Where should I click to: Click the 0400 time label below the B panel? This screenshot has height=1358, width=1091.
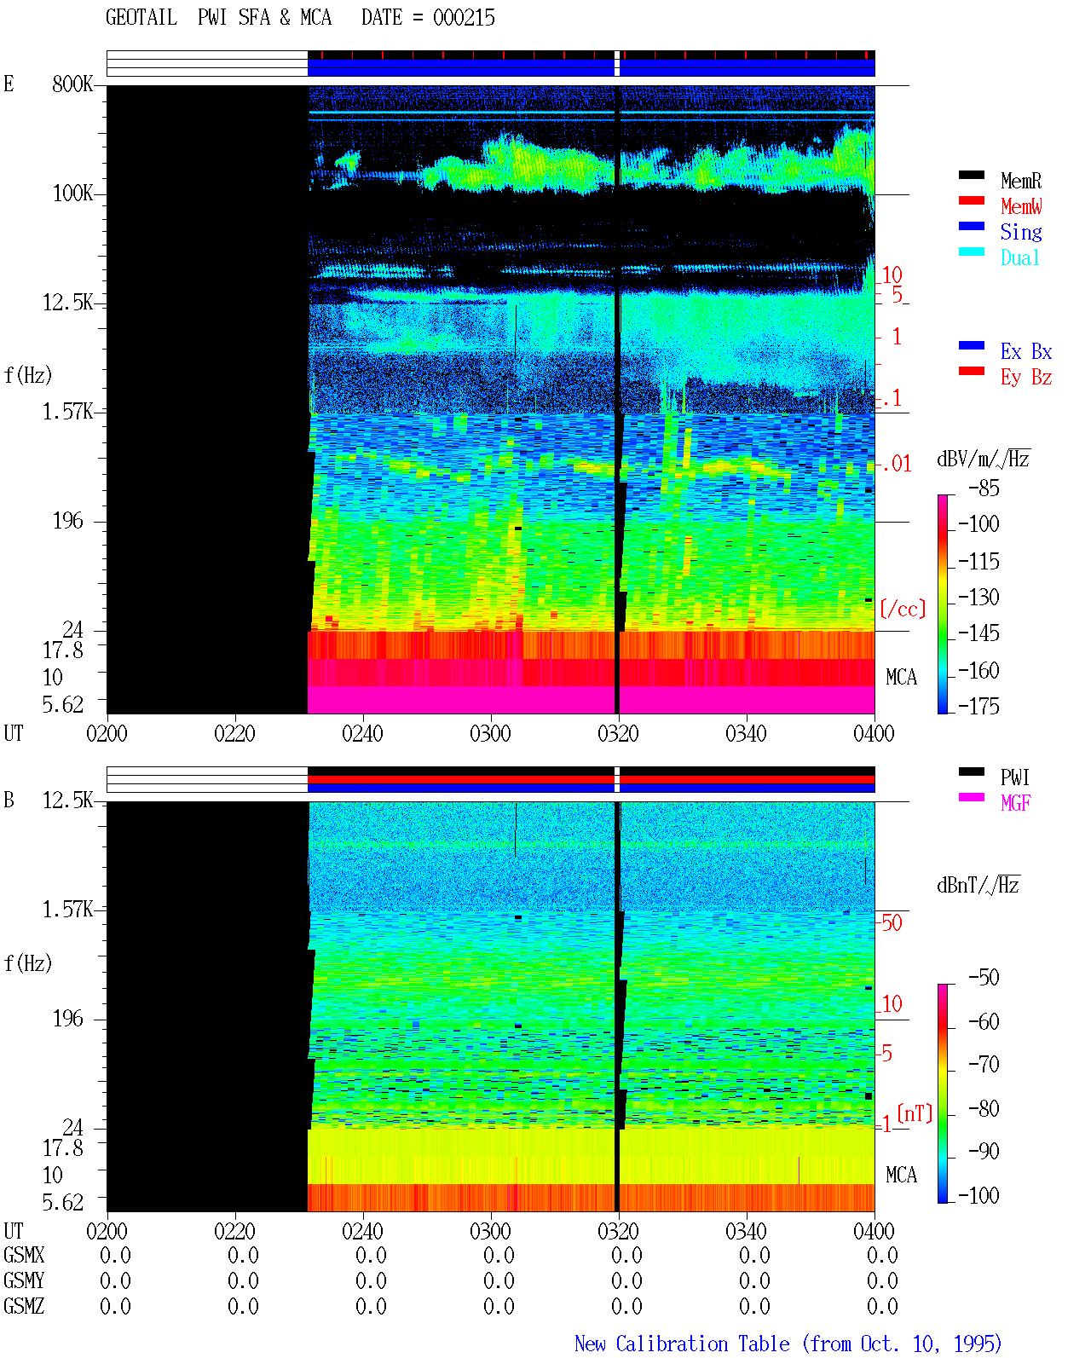874,1231
